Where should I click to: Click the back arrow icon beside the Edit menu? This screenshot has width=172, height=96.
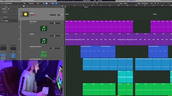coord(20,3)
